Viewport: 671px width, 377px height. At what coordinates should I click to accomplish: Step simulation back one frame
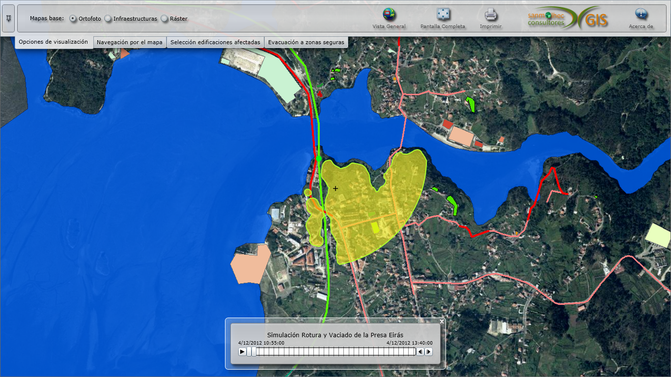pos(420,351)
